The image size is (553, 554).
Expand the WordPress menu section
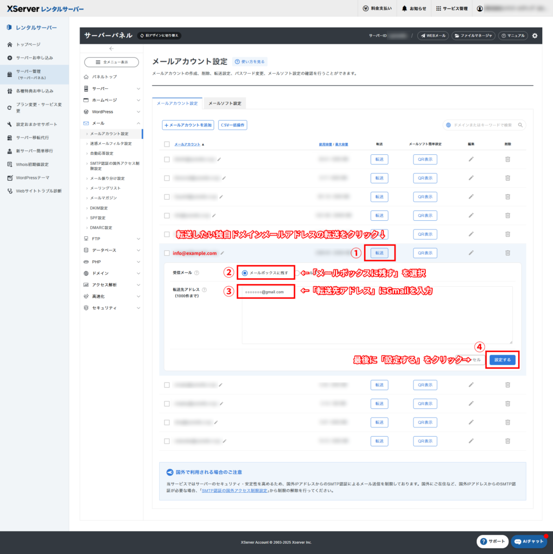pos(111,111)
